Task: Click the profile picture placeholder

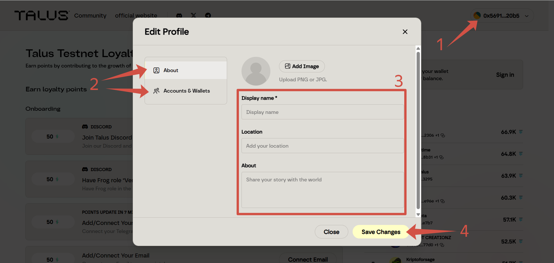Action: tap(256, 71)
